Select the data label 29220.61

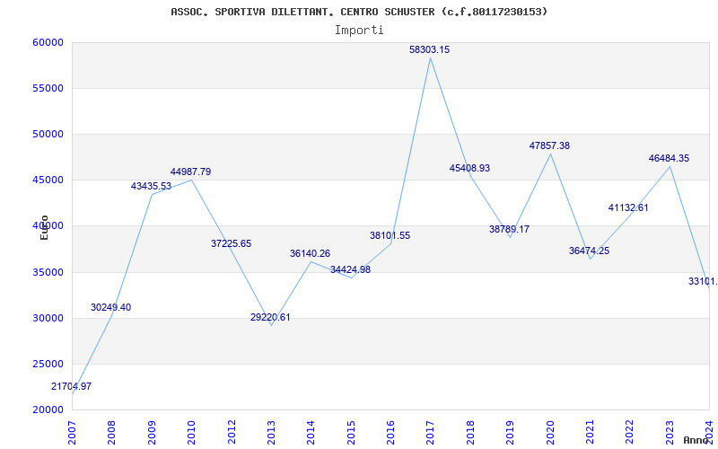tap(270, 317)
